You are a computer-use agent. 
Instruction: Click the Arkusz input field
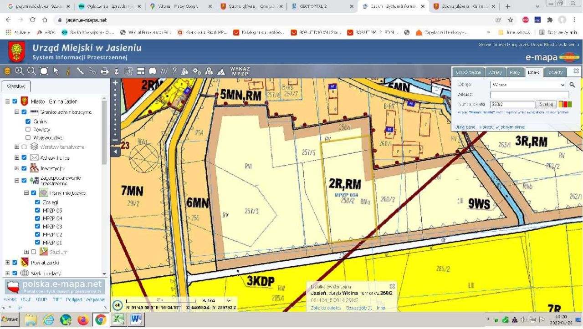529,95
